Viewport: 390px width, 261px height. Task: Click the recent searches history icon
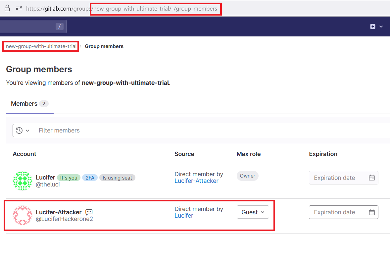pyautogui.click(x=19, y=130)
